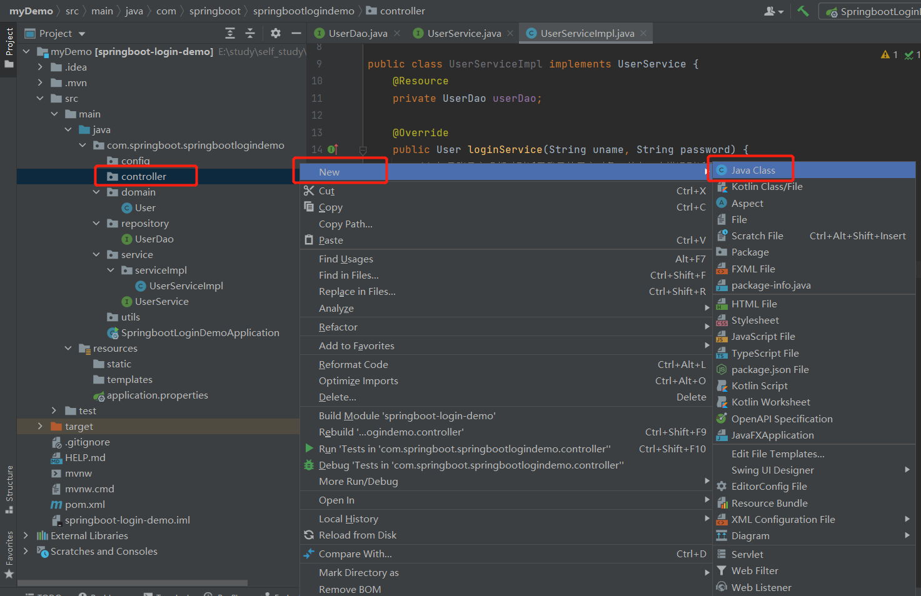Close the UserServiceImpl.java tab

(643, 33)
